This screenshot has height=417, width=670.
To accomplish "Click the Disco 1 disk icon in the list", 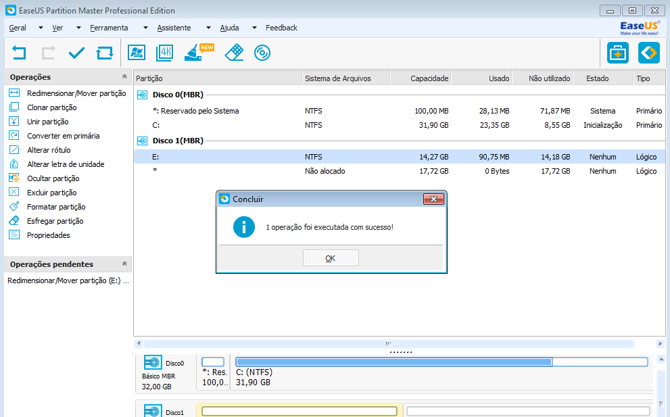I will [x=142, y=141].
